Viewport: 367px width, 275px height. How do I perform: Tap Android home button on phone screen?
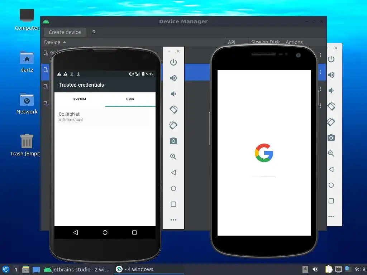coord(105,232)
